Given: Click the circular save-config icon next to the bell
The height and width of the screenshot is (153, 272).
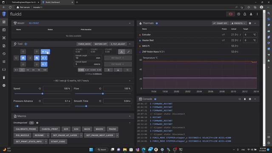Looking at the screenshot, I should 238,14.
